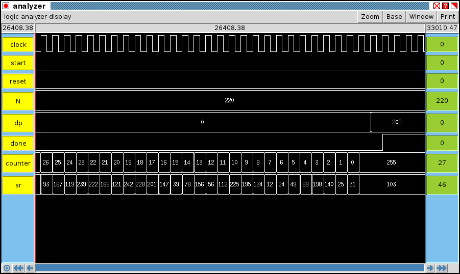This screenshot has height=274, width=460.
Task: Click the sr segment showing 222
Action: 93,184
